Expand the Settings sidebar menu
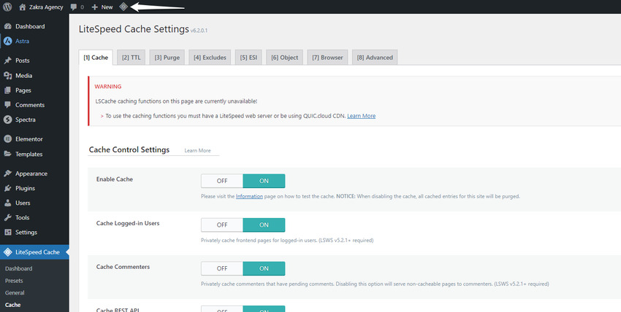The height and width of the screenshot is (312, 621). (27, 232)
